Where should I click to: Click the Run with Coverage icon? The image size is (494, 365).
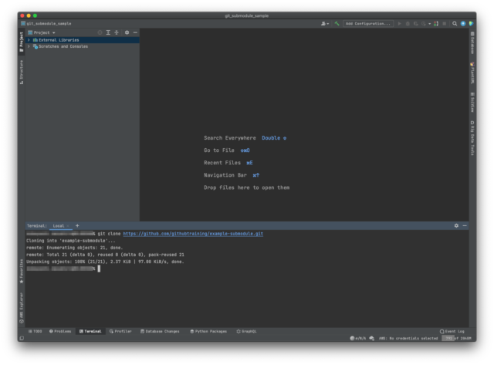pos(416,24)
